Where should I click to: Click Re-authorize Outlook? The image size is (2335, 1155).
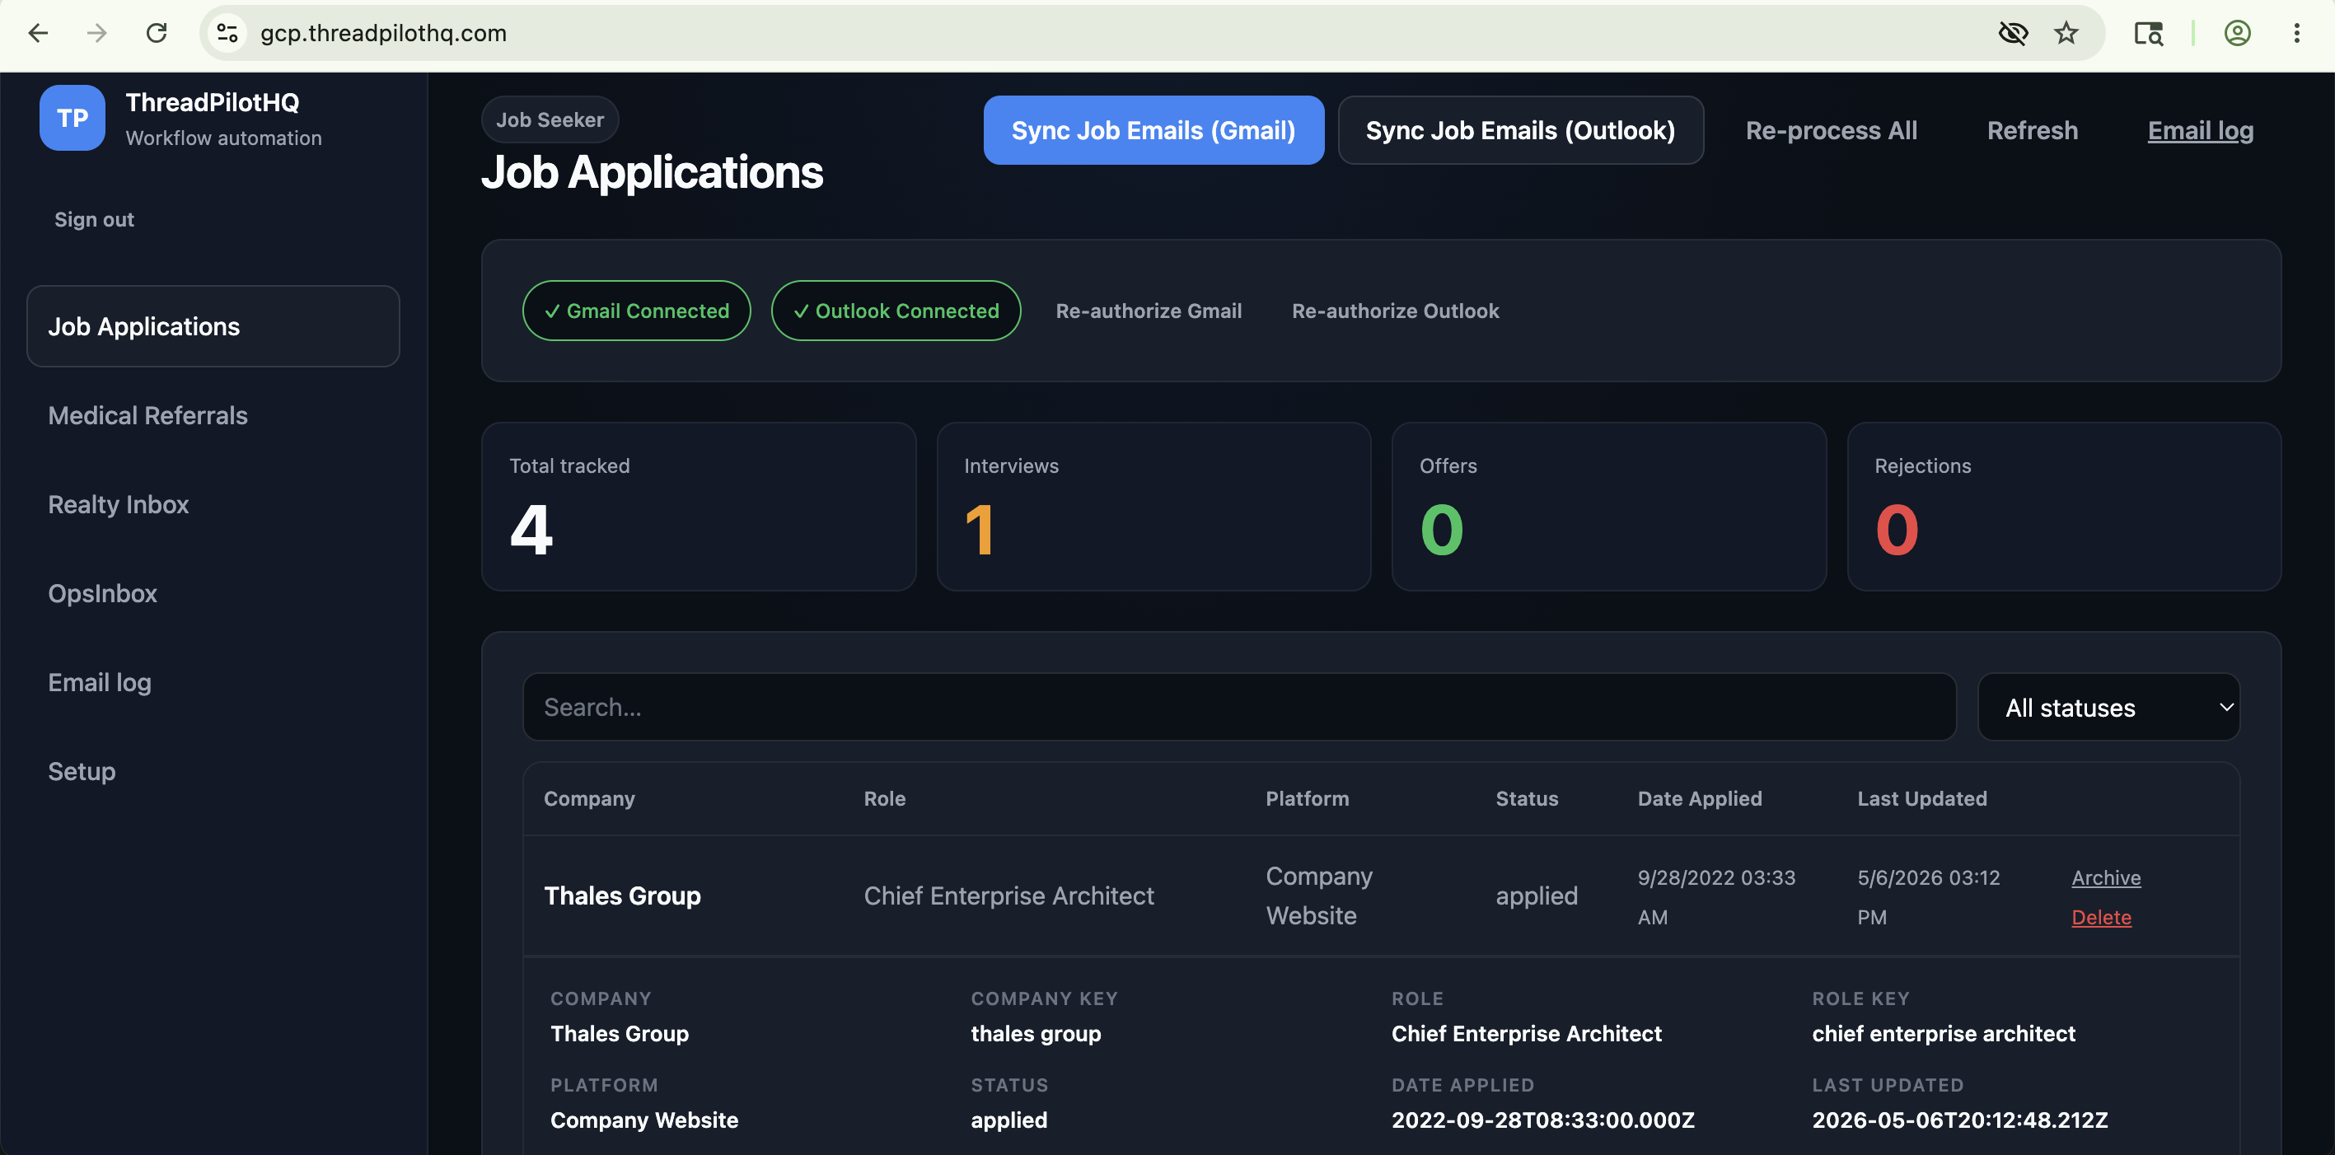click(1395, 311)
